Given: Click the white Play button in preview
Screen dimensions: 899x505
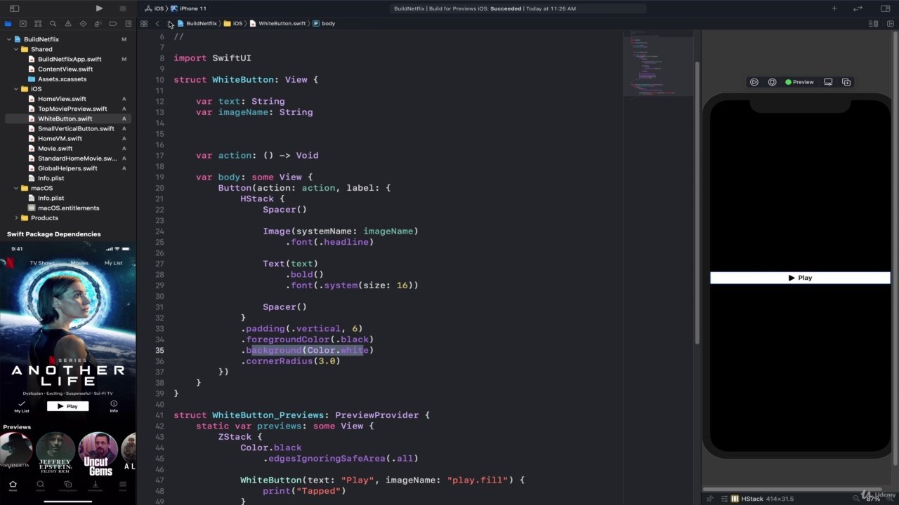Looking at the screenshot, I should coord(800,278).
